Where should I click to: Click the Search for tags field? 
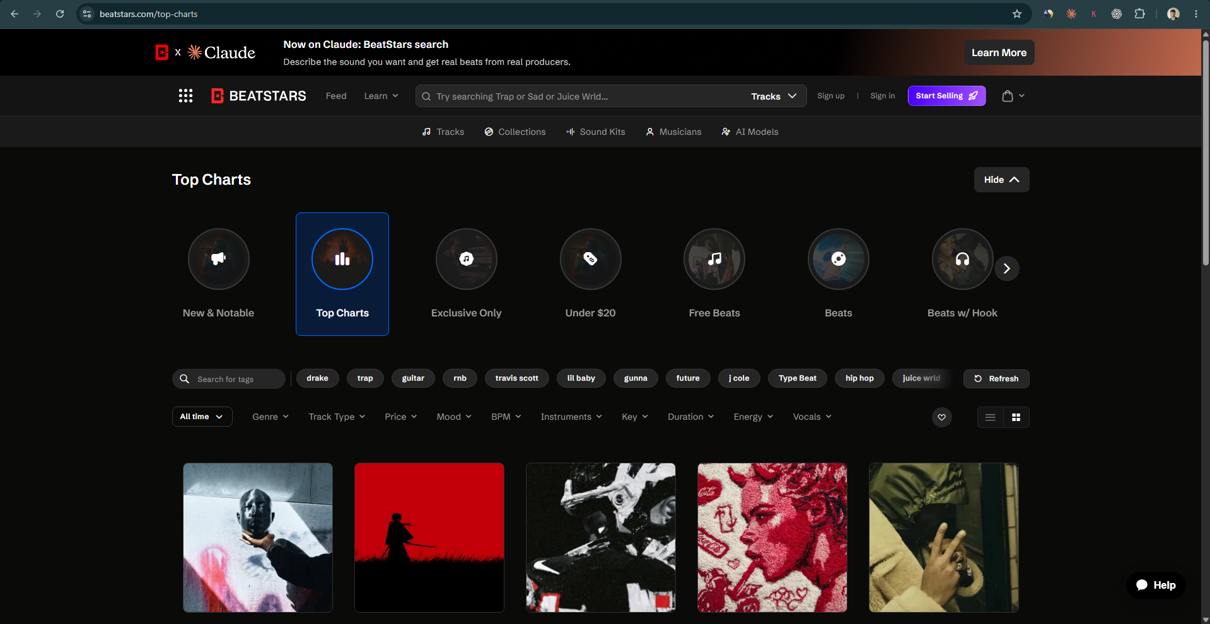click(x=228, y=379)
